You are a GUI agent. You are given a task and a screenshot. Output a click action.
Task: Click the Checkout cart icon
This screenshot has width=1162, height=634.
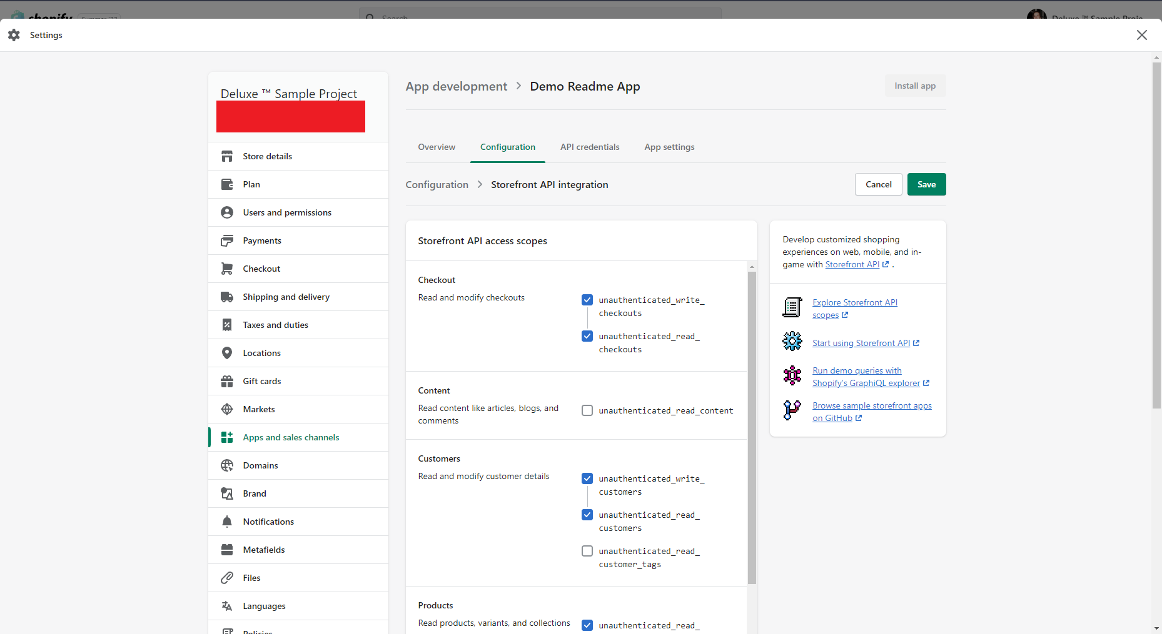pyautogui.click(x=227, y=269)
